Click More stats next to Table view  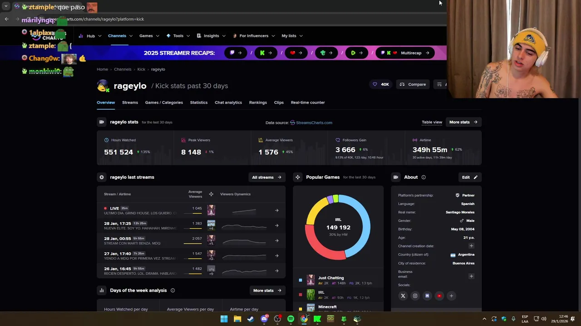pyautogui.click(x=463, y=122)
